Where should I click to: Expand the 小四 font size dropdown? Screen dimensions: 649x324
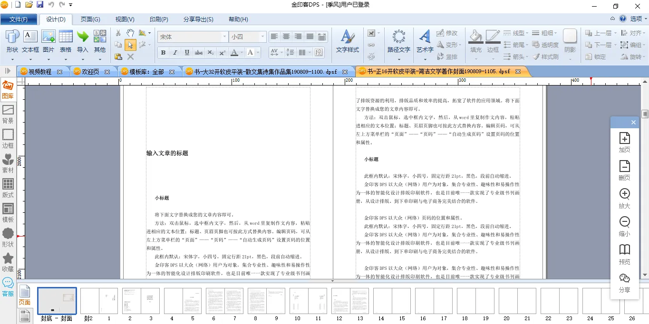tap(262, 37)
